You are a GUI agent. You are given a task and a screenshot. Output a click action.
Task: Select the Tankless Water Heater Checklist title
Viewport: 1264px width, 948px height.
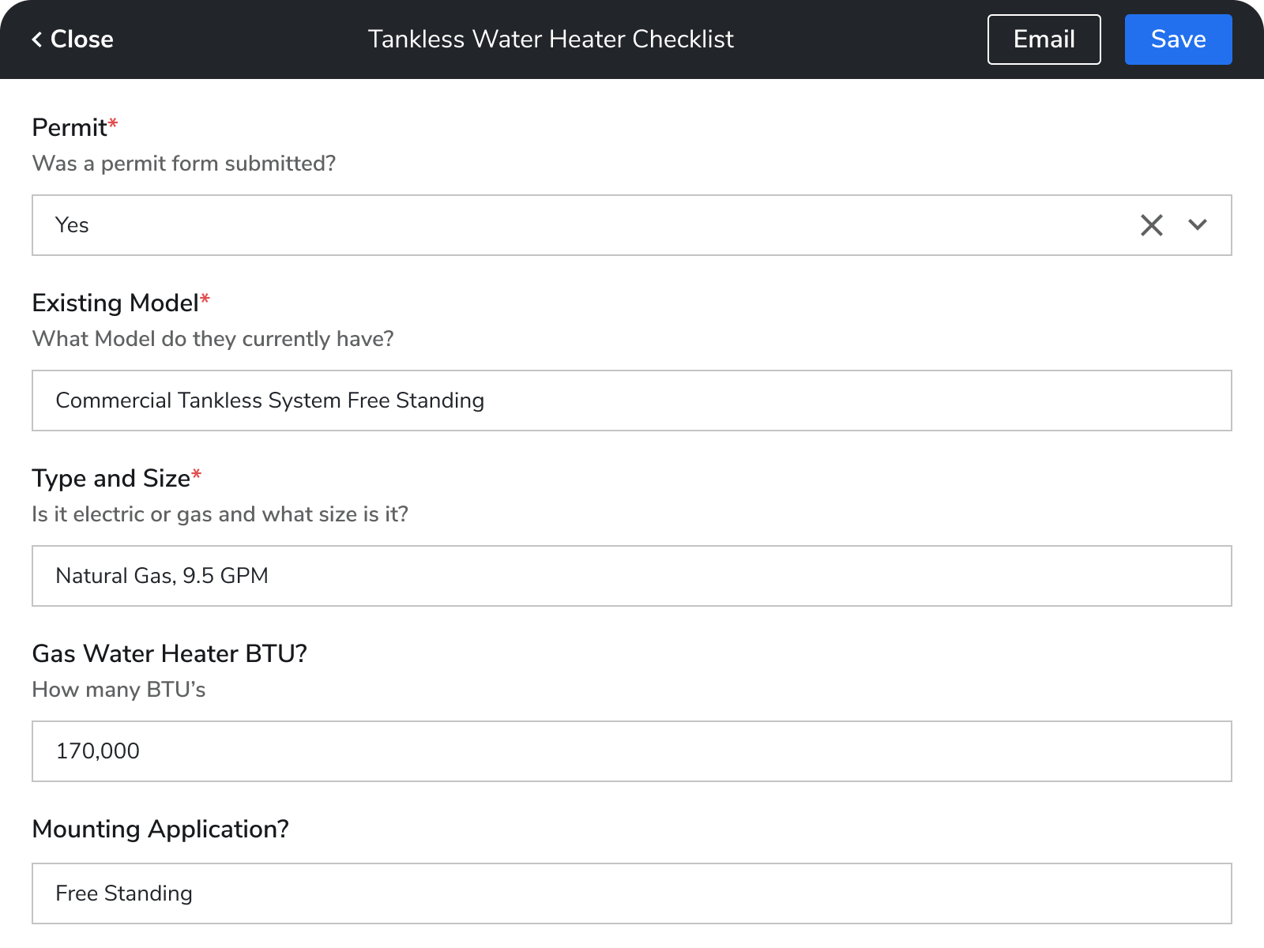click(x=551, y=39)
